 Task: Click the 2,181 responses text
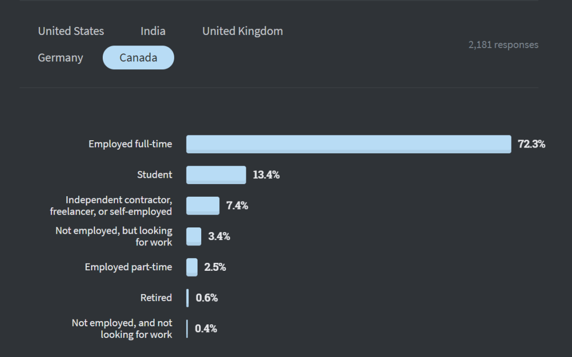point(503,45)
